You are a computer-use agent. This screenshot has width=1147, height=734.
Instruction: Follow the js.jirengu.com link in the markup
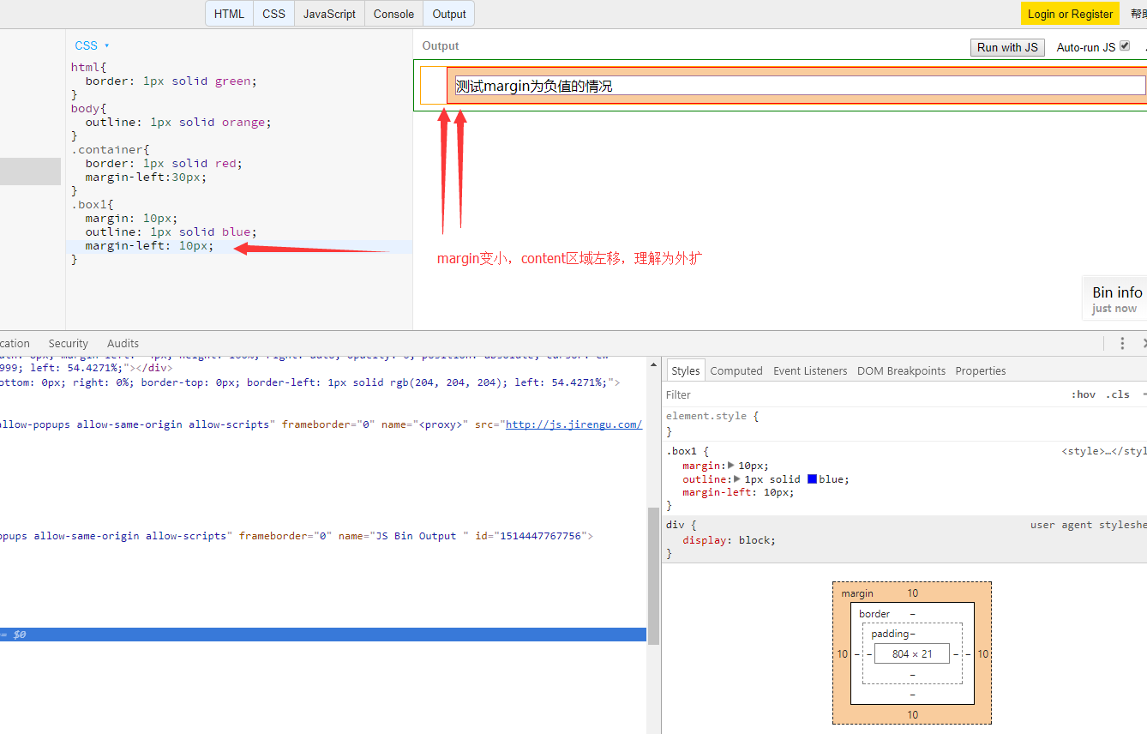[x=573, y=424]
